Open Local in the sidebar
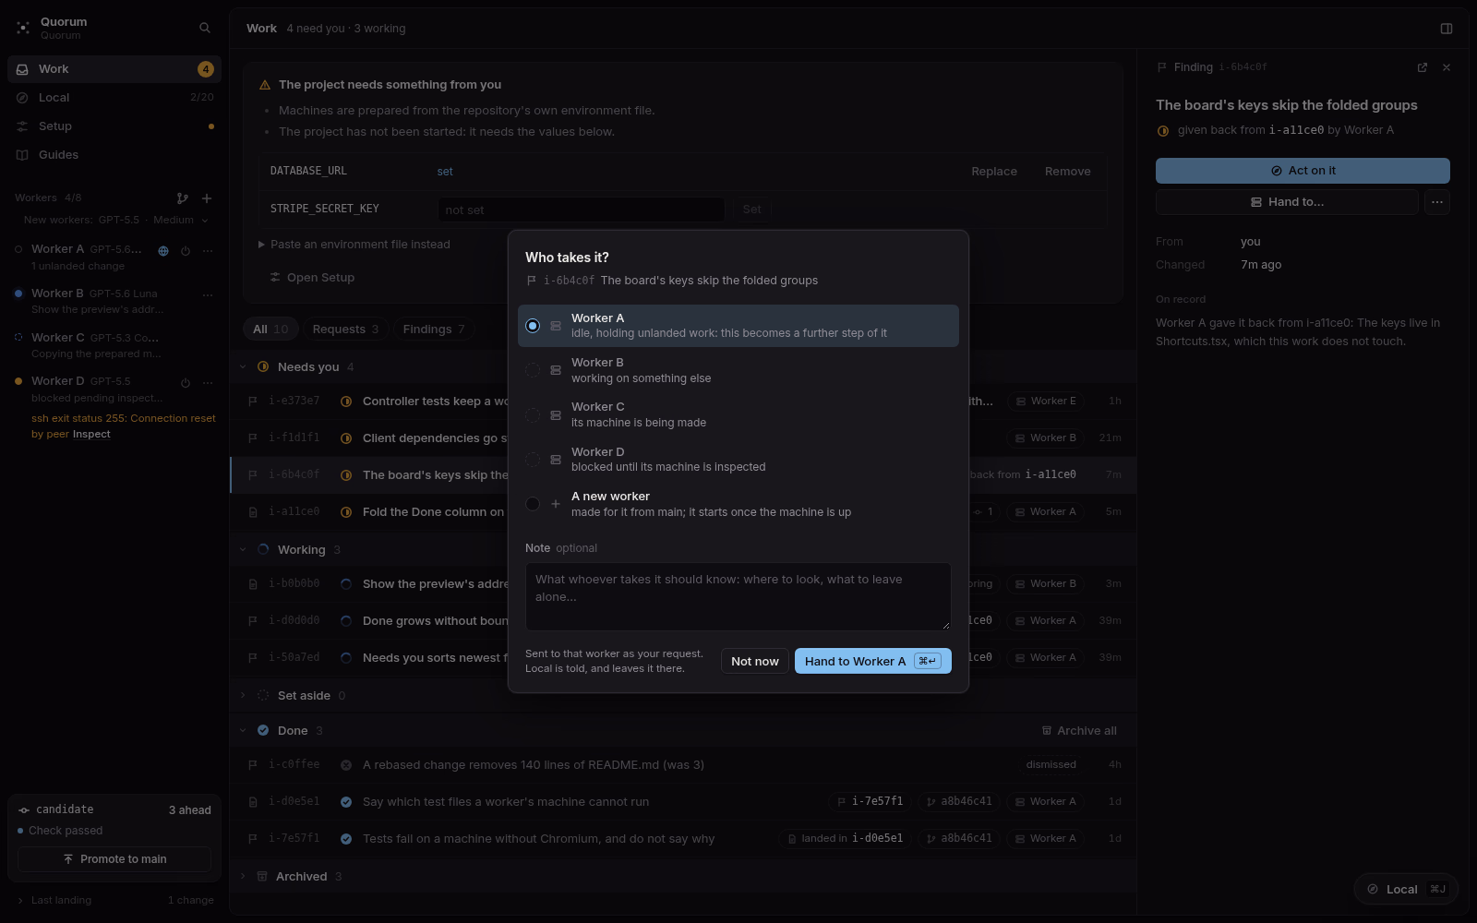The image size is (1477, 923). pyautogui.click(x=114, y=98)
